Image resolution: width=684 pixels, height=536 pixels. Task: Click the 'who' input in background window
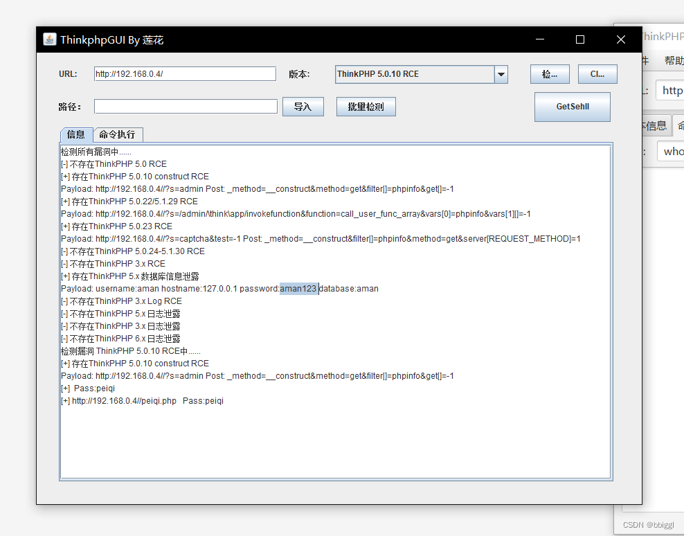[672, 151]
